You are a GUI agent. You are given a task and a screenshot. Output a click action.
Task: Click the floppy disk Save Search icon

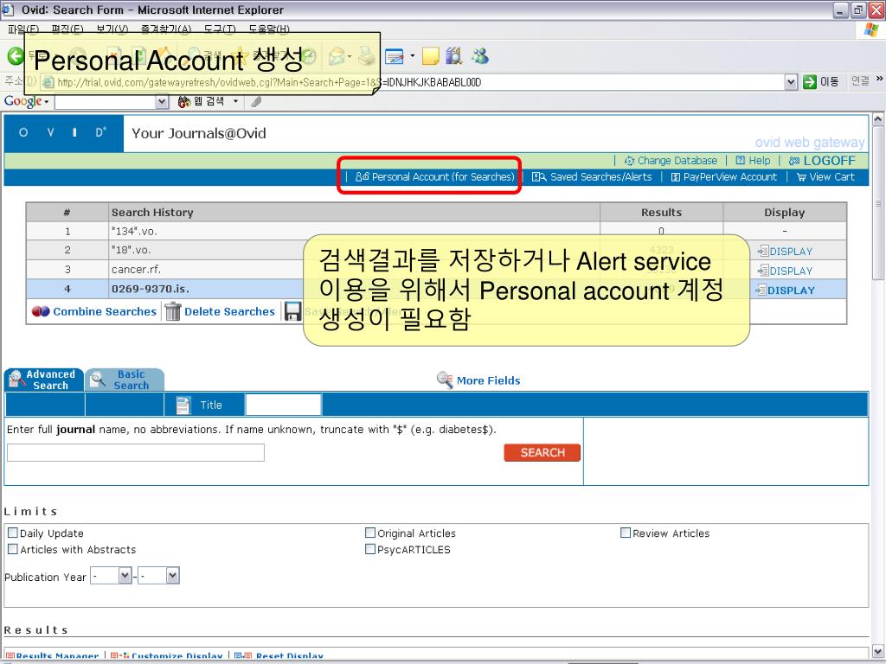(292, 311)
